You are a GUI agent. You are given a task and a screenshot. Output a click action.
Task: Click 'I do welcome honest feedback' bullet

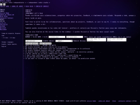pyautogui.click(x=52, y=57)
